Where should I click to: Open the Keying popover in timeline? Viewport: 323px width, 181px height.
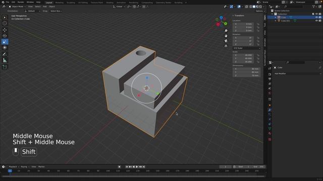pos(25,167)
